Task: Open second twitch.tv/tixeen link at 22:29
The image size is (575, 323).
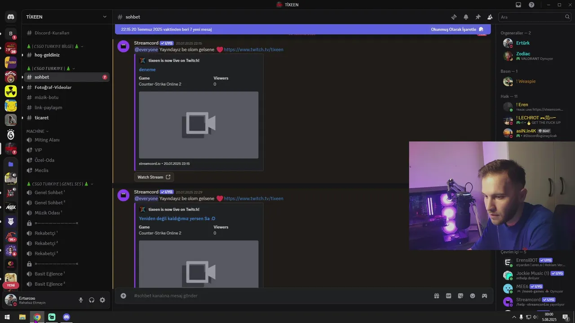Action: pos(253,199)
